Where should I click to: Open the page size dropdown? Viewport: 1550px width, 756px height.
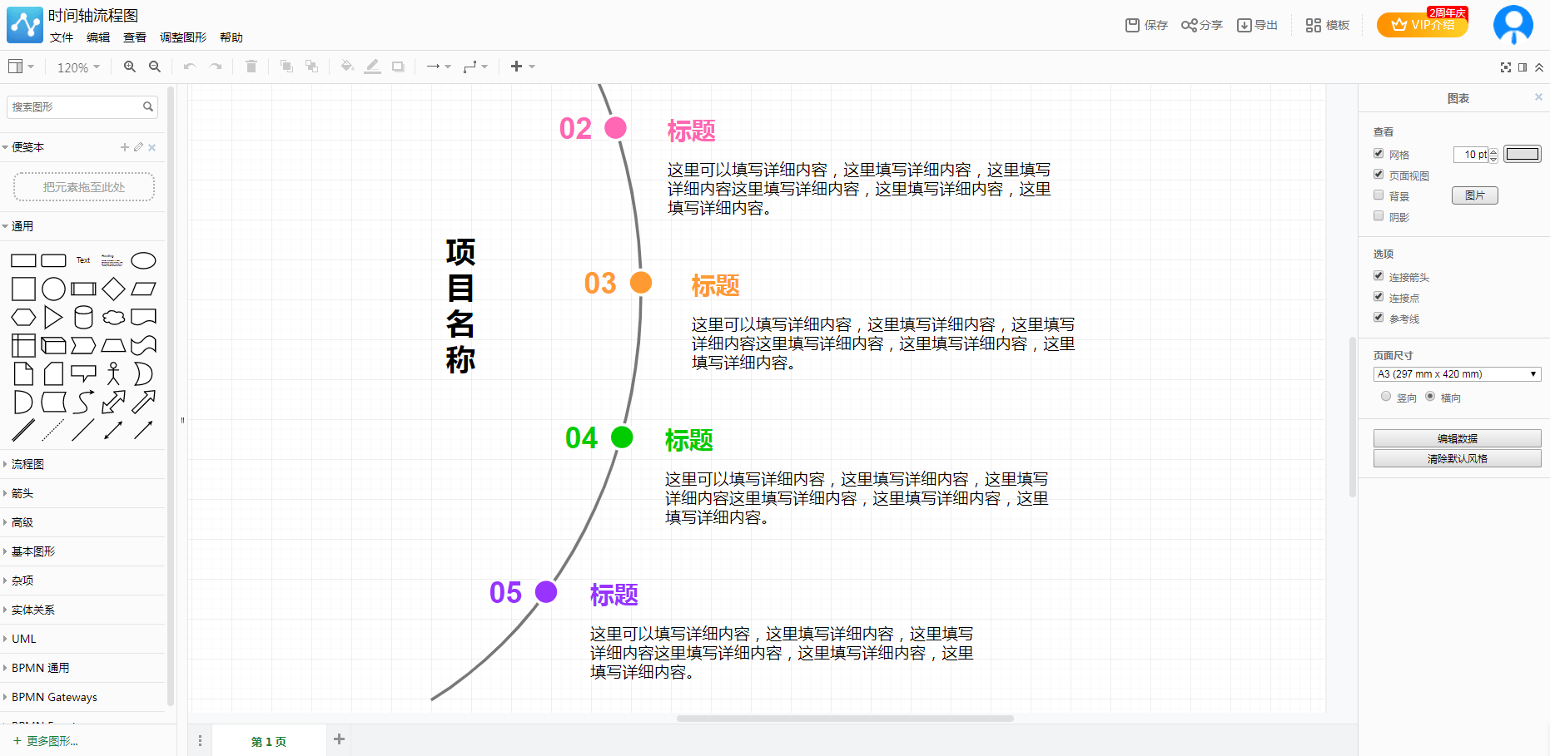pyautogui.click(x=1456, y=373)
